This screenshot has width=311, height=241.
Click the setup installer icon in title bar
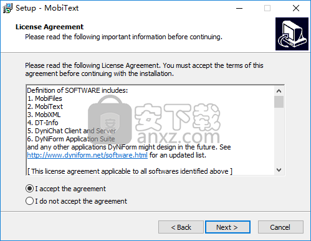click(x=7, y=8)
